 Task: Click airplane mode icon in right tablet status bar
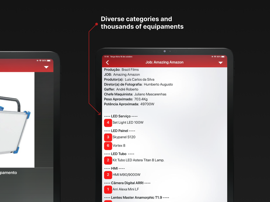pos(212,57)
